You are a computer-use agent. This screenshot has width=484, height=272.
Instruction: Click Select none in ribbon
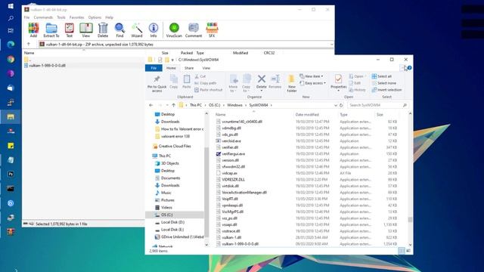384,83
